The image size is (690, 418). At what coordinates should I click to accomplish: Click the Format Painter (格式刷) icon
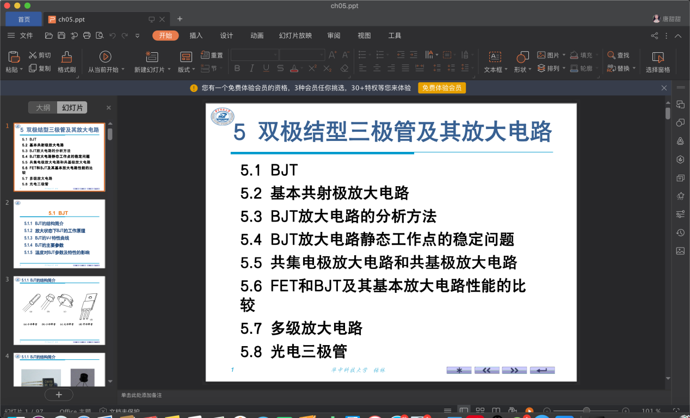pyautogui.click(x=66, y=57)
